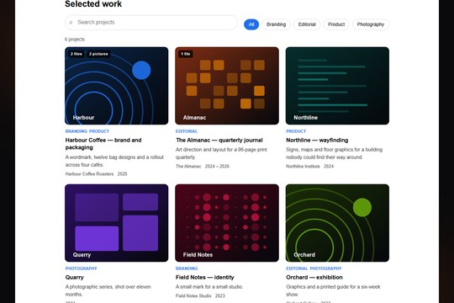Screen dimensions: 454x303
Task: Click the PHOTOGRAPHY tag under Orchard card
Action: click(x=325, y=268)
